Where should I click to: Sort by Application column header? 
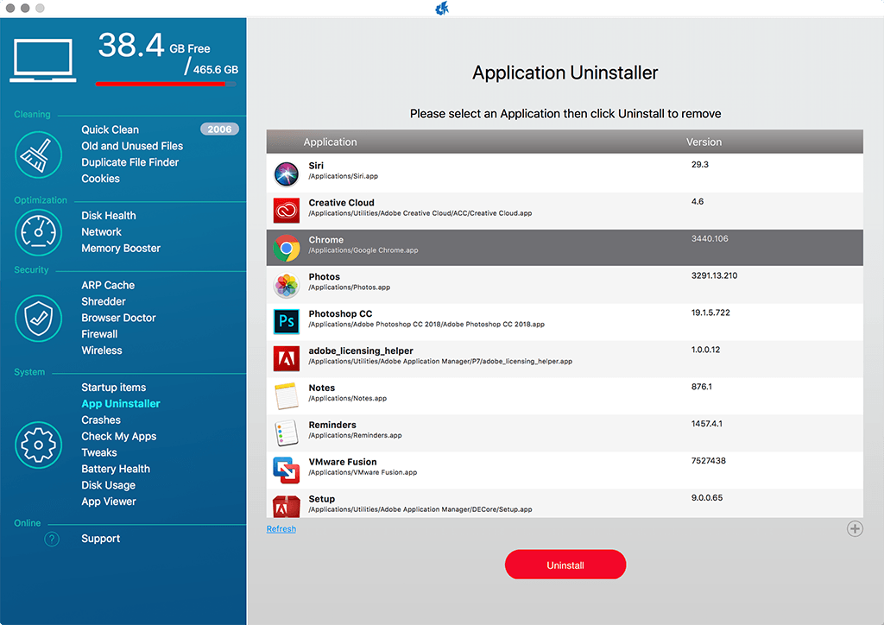coord(330,142)
